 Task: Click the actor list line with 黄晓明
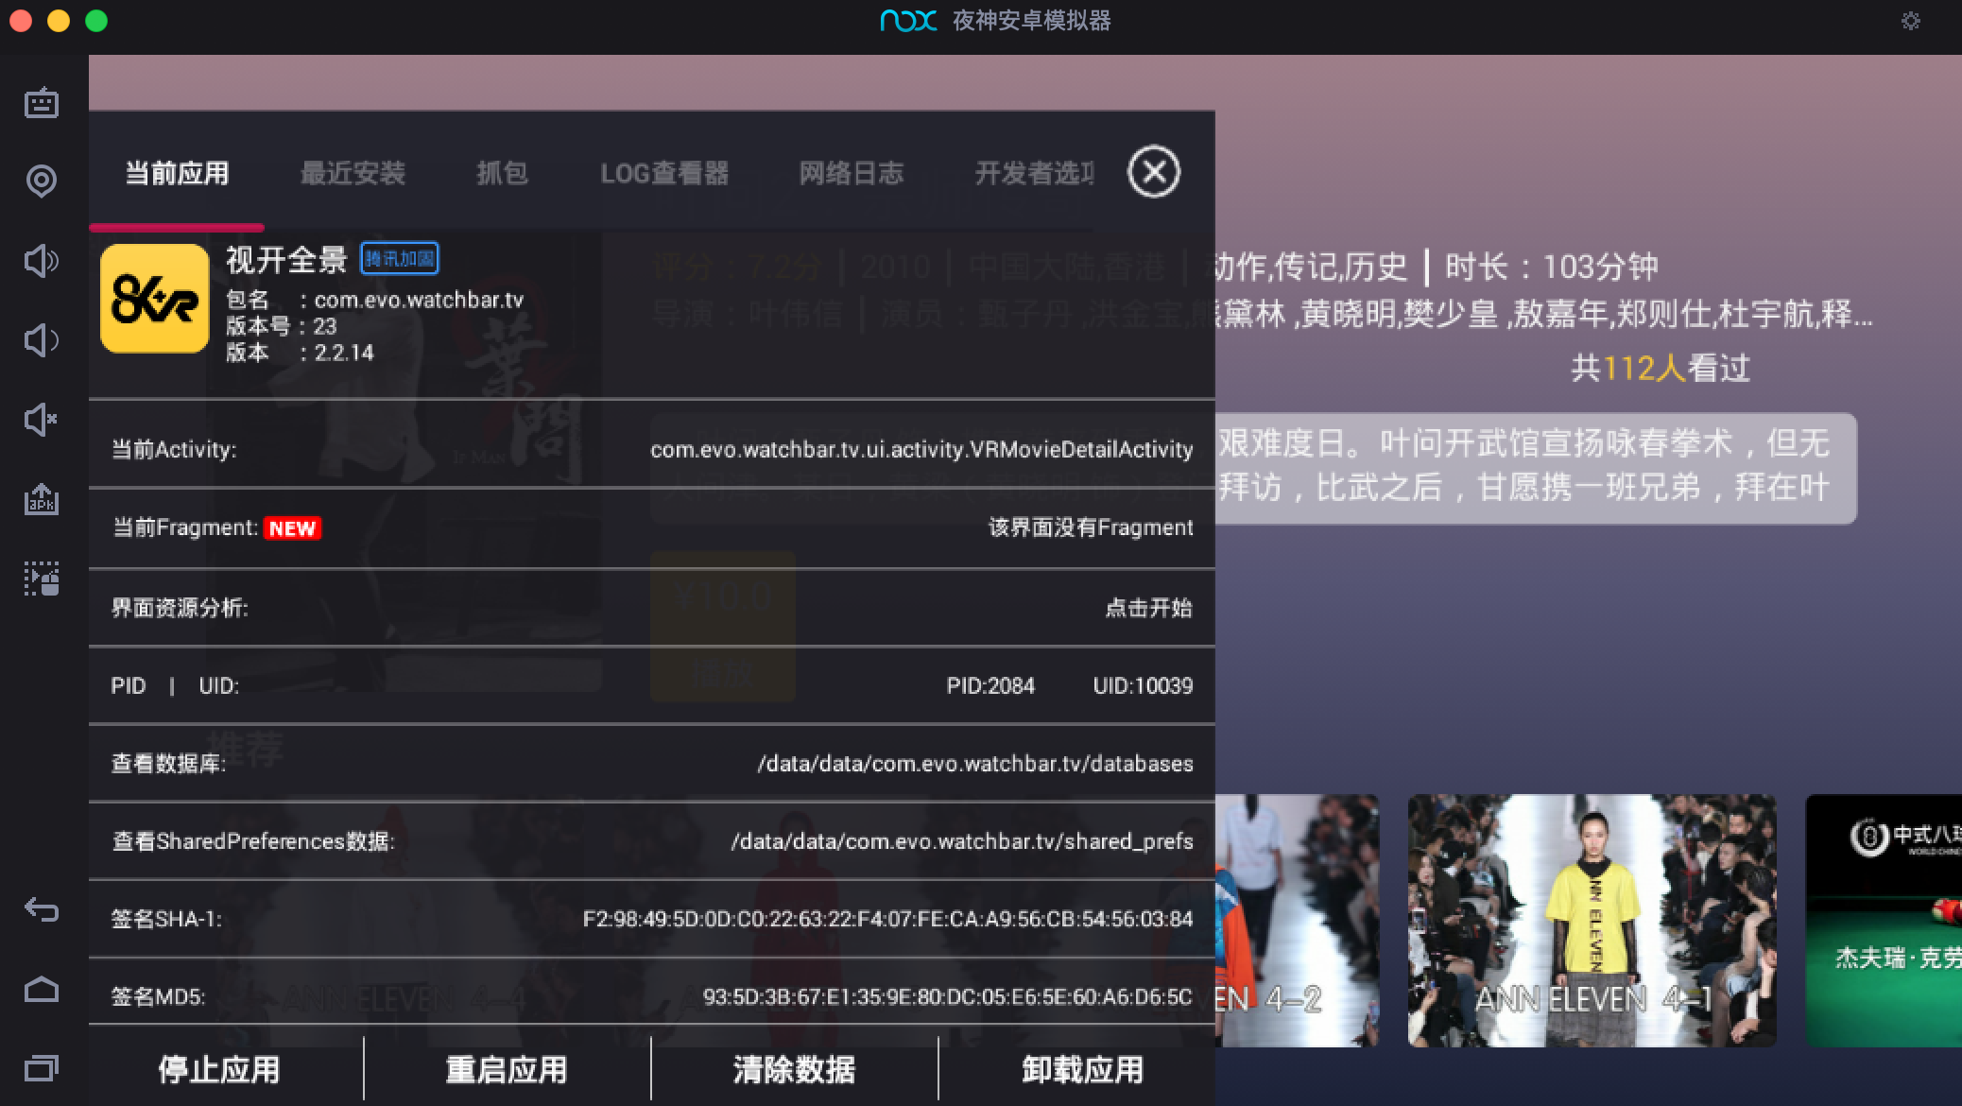pos(1543,314)
